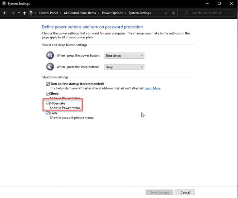Click the Control Panel icon in address bar

[31, 13]
